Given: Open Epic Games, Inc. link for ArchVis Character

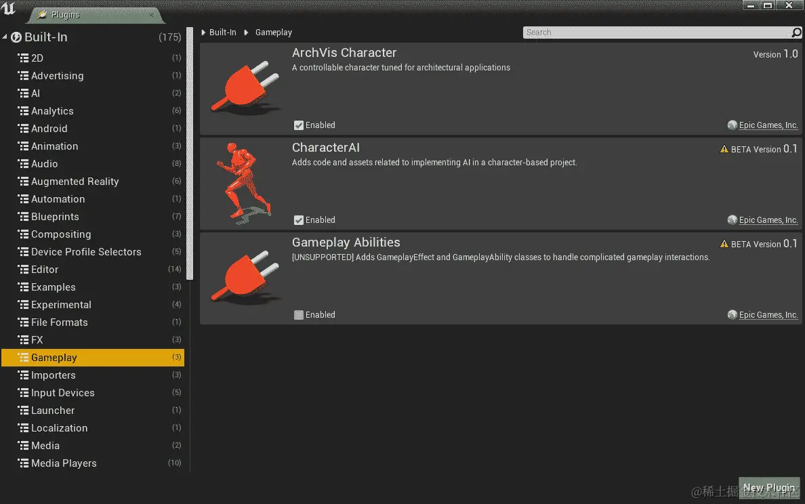Looking at the screenshot, I should (x=768, y=125).
